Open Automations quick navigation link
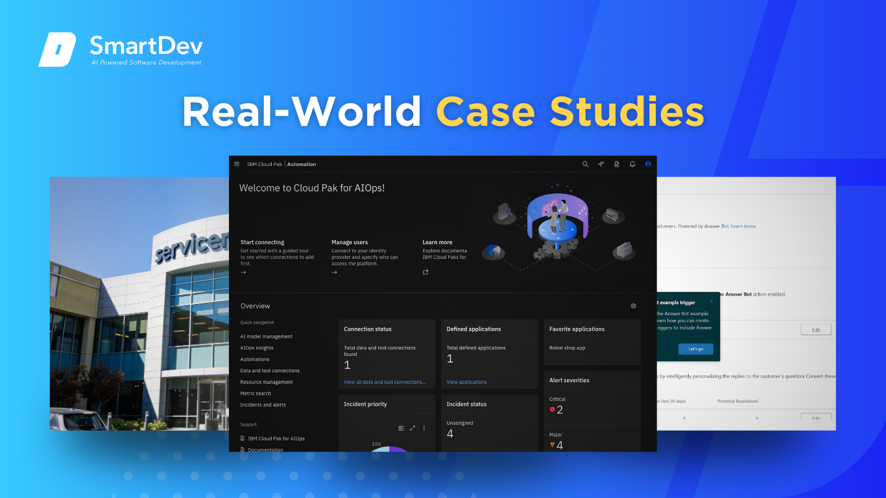Screen dimensions: 886x498 255,359
